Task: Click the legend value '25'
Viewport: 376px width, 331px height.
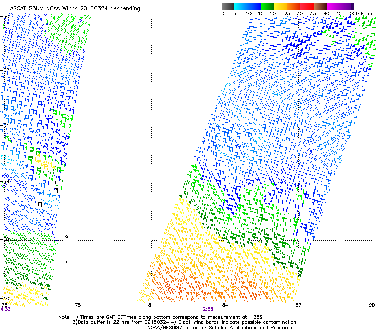Action: [x=287, y=14]
